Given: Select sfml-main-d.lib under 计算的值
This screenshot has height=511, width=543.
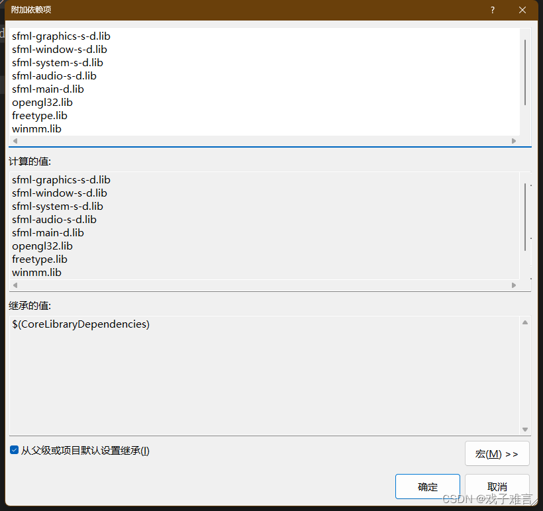Looking at the screenshot, I should click(48, 232).
